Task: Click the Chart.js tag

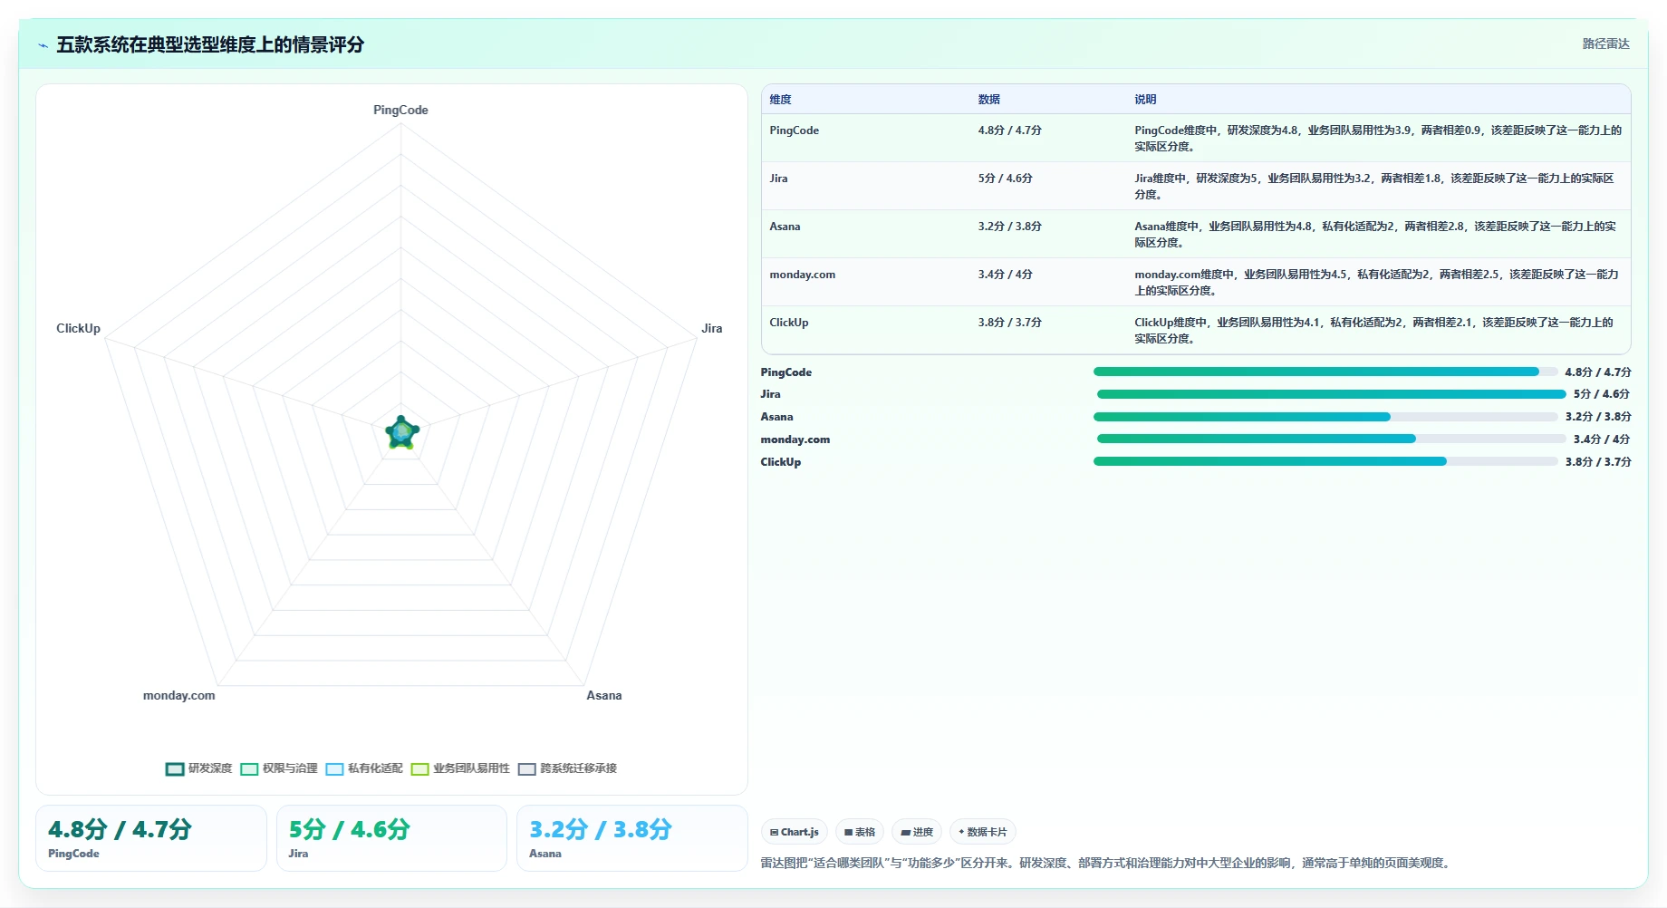Action: (x=795, y=832)
